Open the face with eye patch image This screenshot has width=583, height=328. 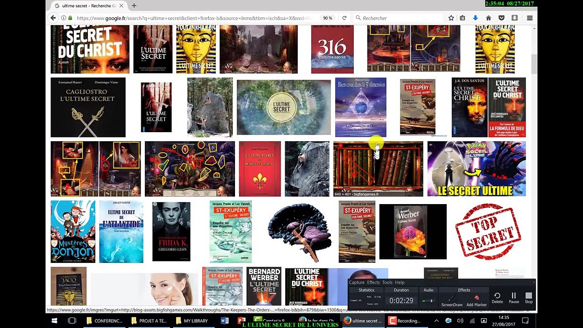pos(145,289)
